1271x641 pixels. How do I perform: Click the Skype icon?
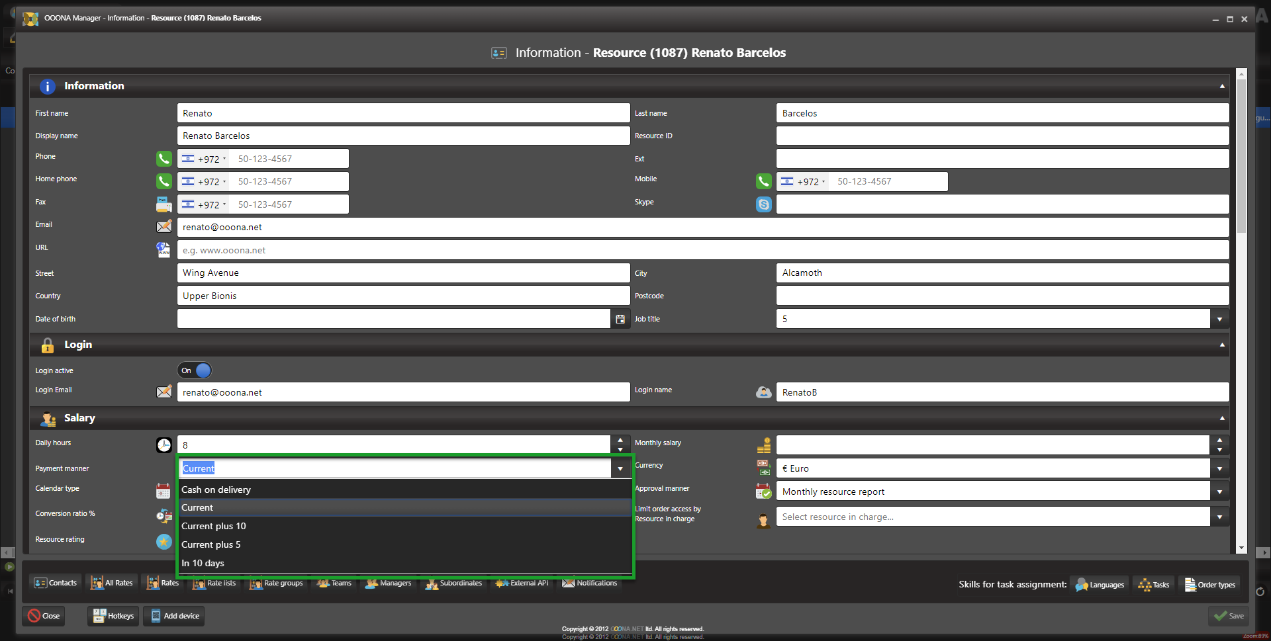(x=763, y=204)
